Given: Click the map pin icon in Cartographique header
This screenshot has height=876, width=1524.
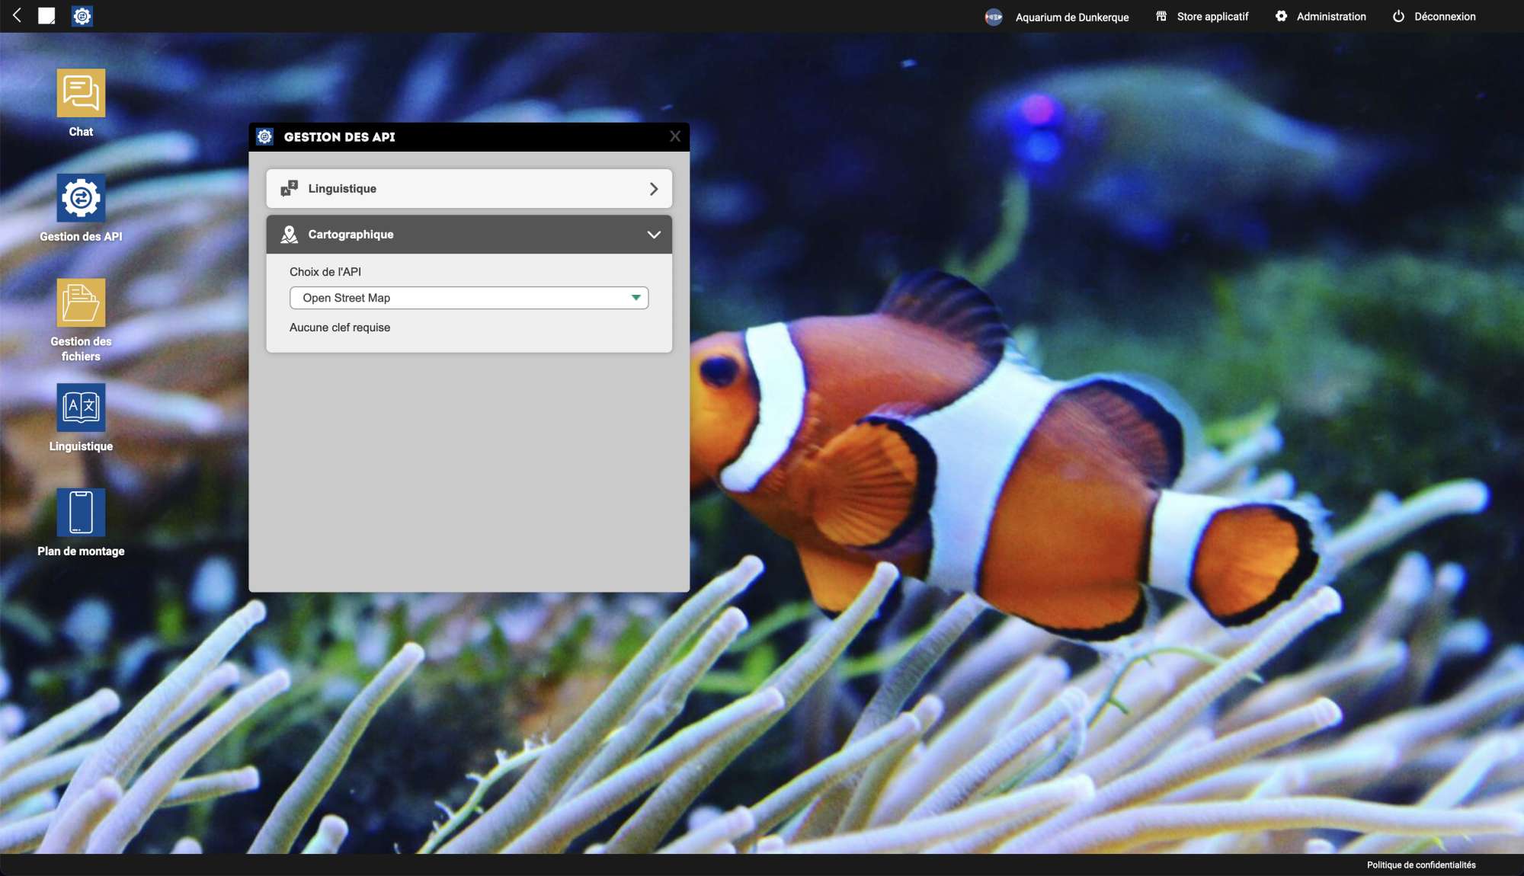Looking at the screenshot, I should (x=289, y=235).
